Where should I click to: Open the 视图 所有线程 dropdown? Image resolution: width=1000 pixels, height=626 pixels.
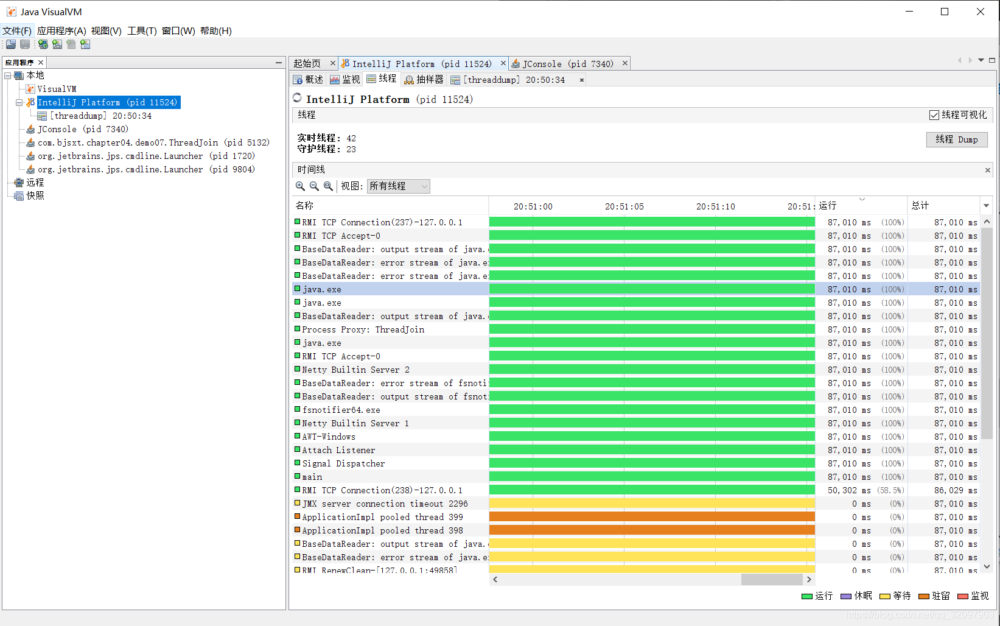pos(399,186)
